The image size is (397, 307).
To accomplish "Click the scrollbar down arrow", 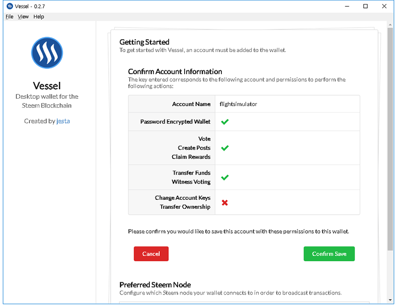I will click(390, 300).
